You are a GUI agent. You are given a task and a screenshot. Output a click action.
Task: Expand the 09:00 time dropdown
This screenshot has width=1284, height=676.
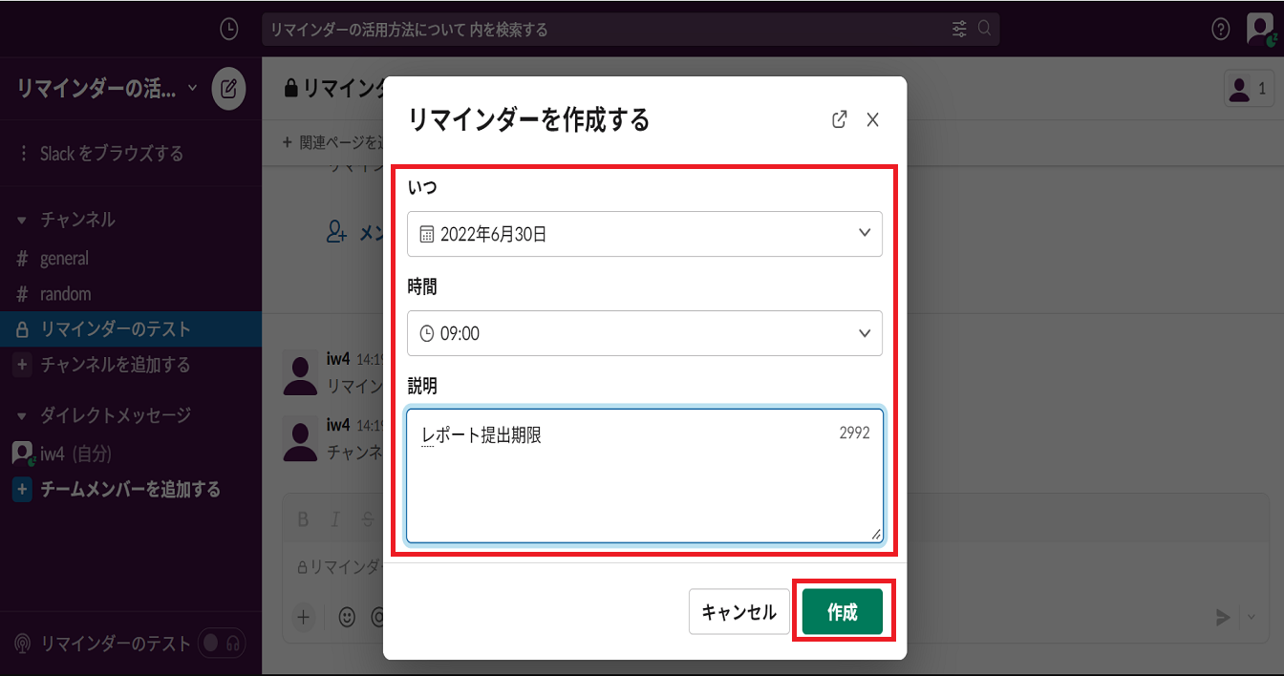click(644, 333)
